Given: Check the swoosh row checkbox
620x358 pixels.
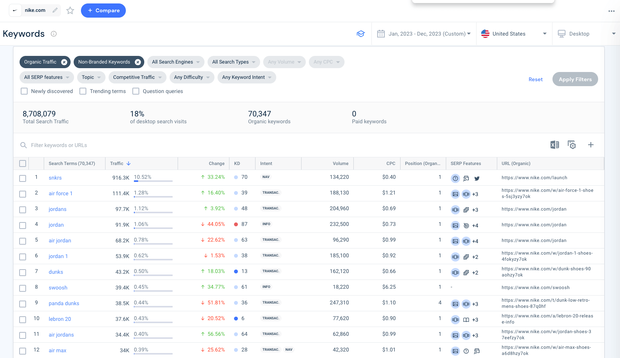Looking at the screenshot, I should (x=23, y=288).
